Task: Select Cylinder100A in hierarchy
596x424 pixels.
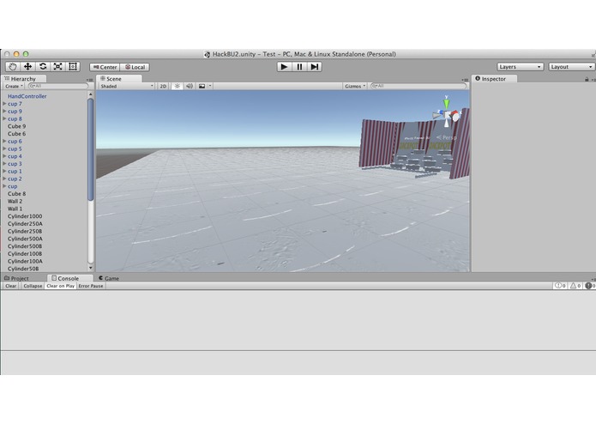Action: [25, 261]
